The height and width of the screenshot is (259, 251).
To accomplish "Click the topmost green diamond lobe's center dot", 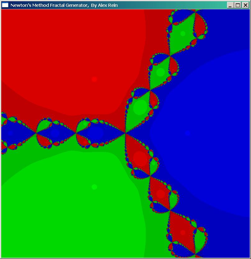I will pyautogui.click(x=183, y=34).
